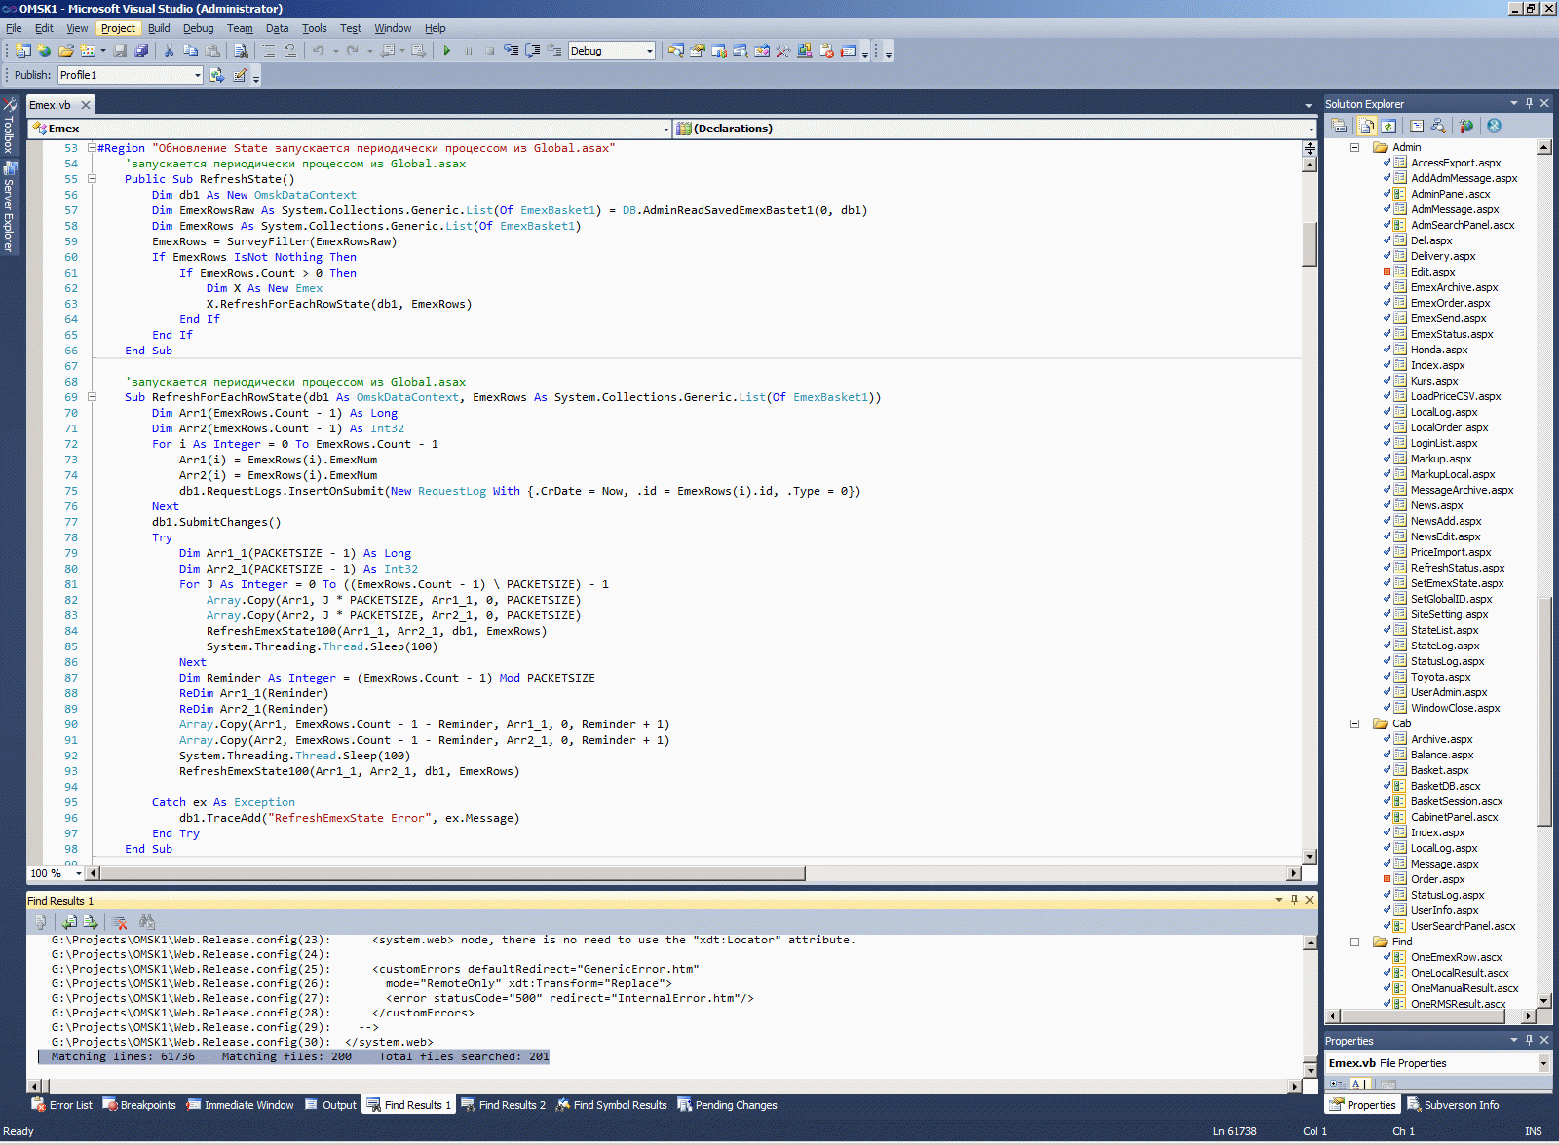Viewport: 1559px width, 1145px height.
Task: Switch to Pending Changes tab
Action: (727, 1105)
